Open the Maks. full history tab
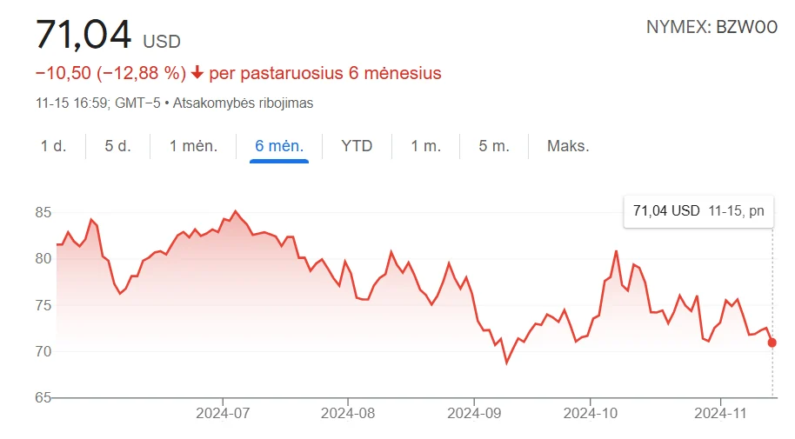Screen dimensions: 795x439 tap(568, 146)
